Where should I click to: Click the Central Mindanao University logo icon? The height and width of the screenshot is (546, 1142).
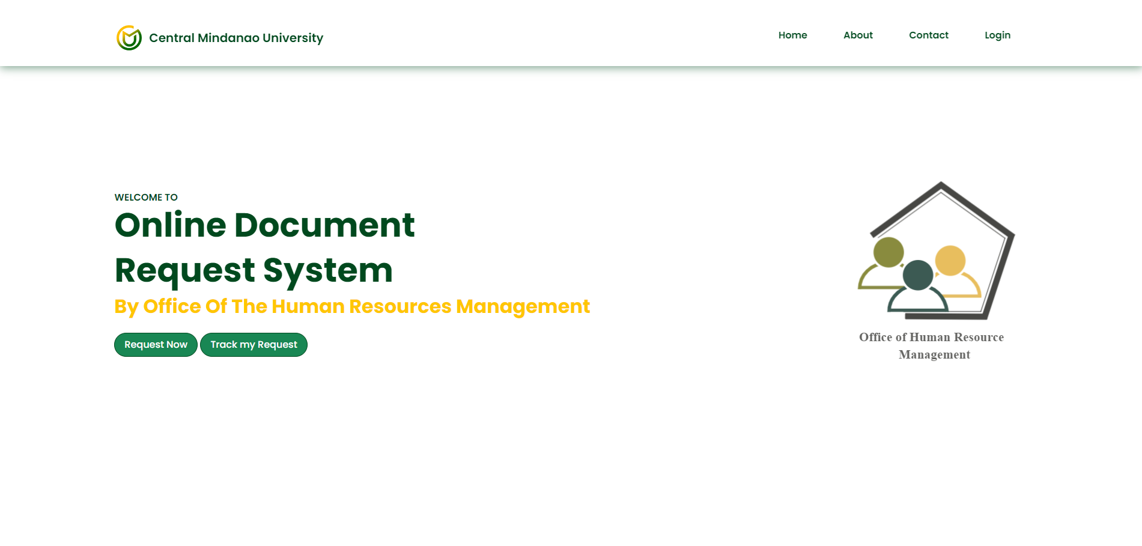coord(129,38)
